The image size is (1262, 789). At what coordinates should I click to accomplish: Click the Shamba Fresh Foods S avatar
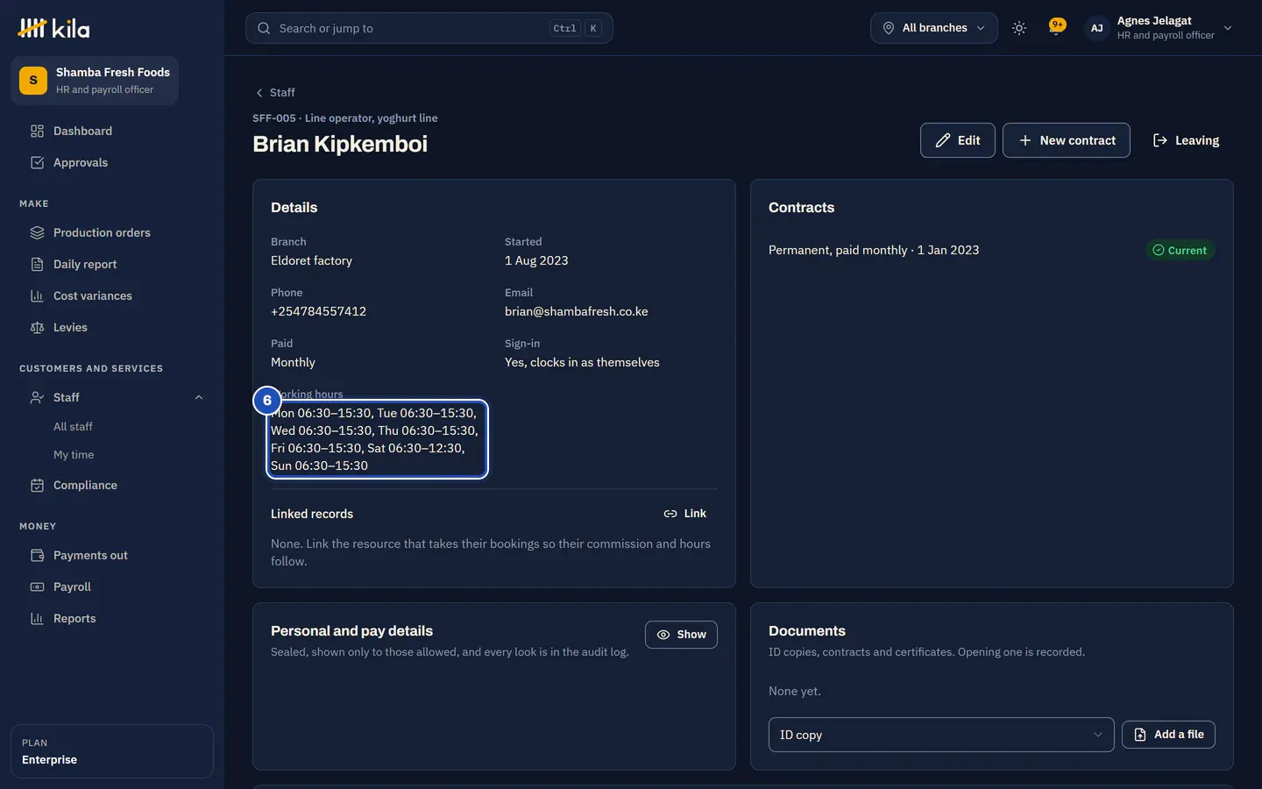[x=33, y=81]
